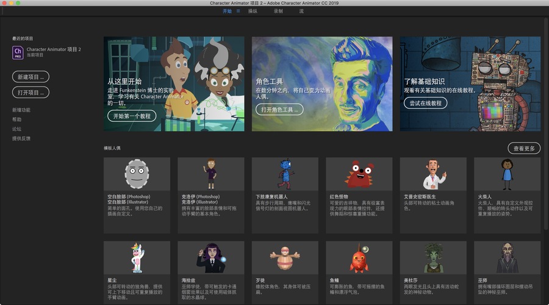Image resolution: width=549 pixels, height=305 pixels.
Task: Switch to the 录制 workspace tab
Action: click(278, 11)
